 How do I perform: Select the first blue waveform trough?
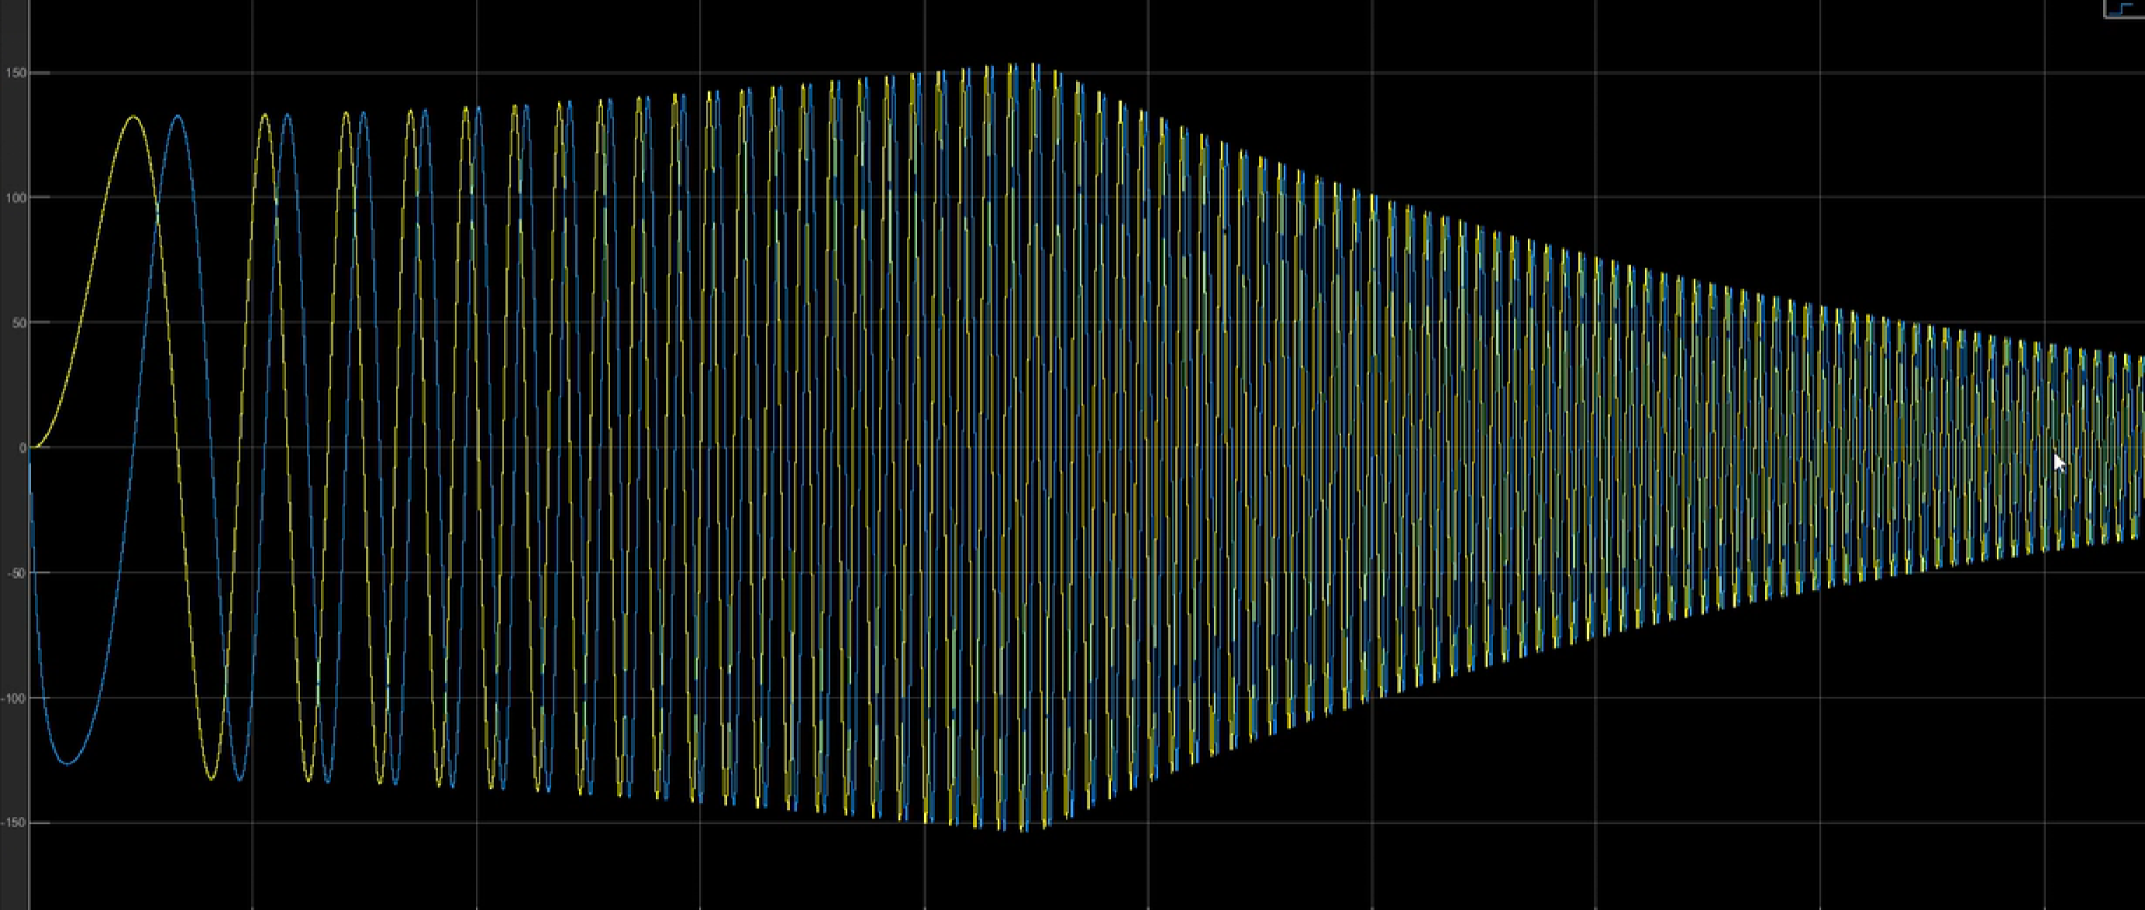pos(68,763)
